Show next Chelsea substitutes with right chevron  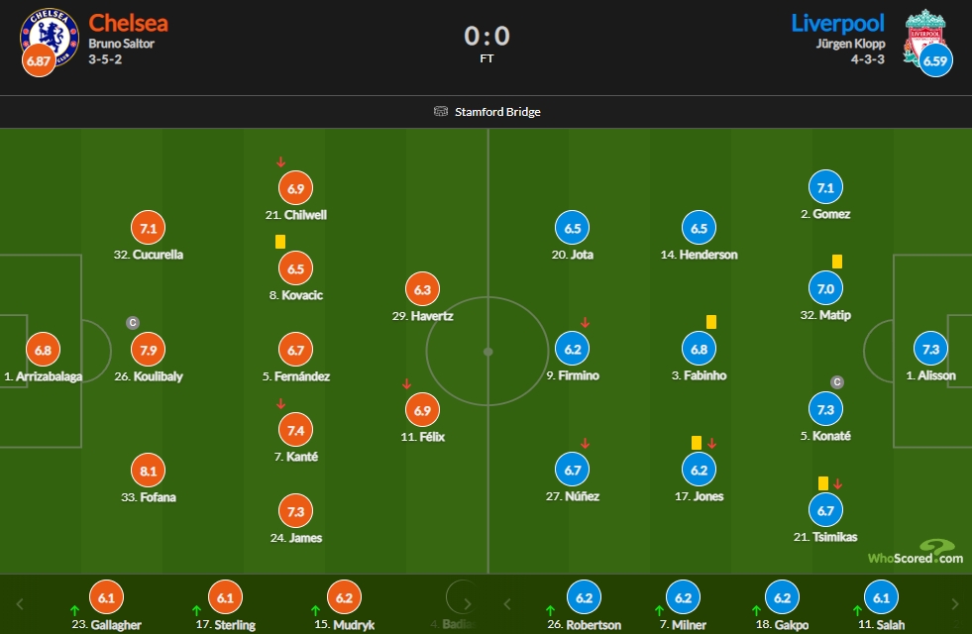(468, 603)
